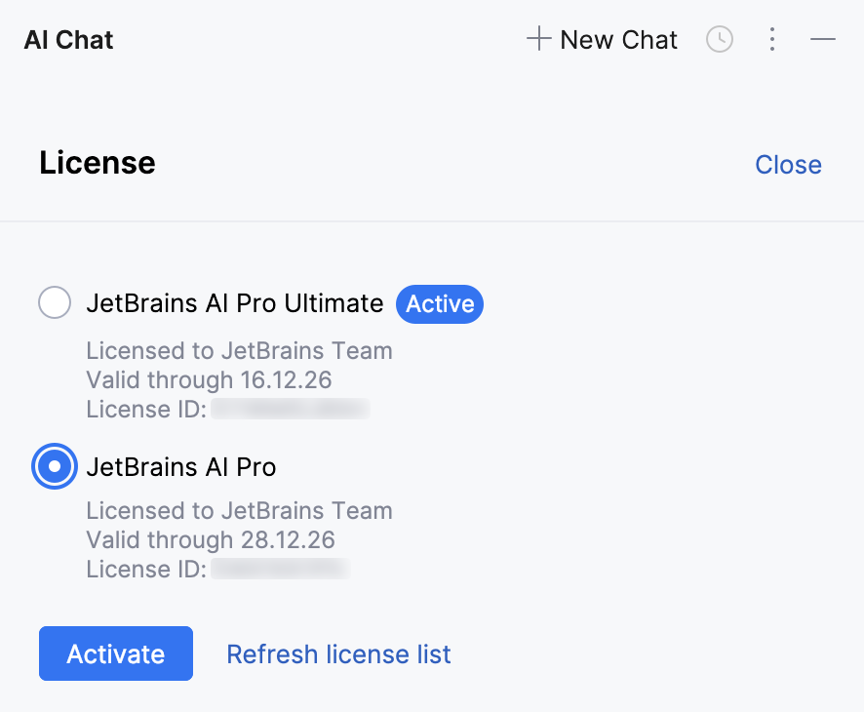Screen dimensions: 864x712
Task: Start a New Chat with the plus icon
Action: [x=537, y=39]
